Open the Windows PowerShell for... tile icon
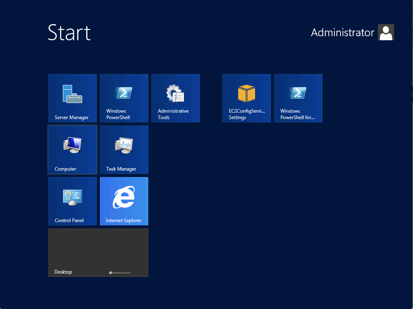This screenshot has width=413, height=309. [x=298, y=93]
